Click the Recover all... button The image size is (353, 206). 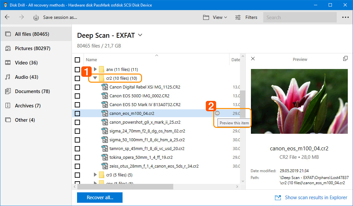[100, 198]
